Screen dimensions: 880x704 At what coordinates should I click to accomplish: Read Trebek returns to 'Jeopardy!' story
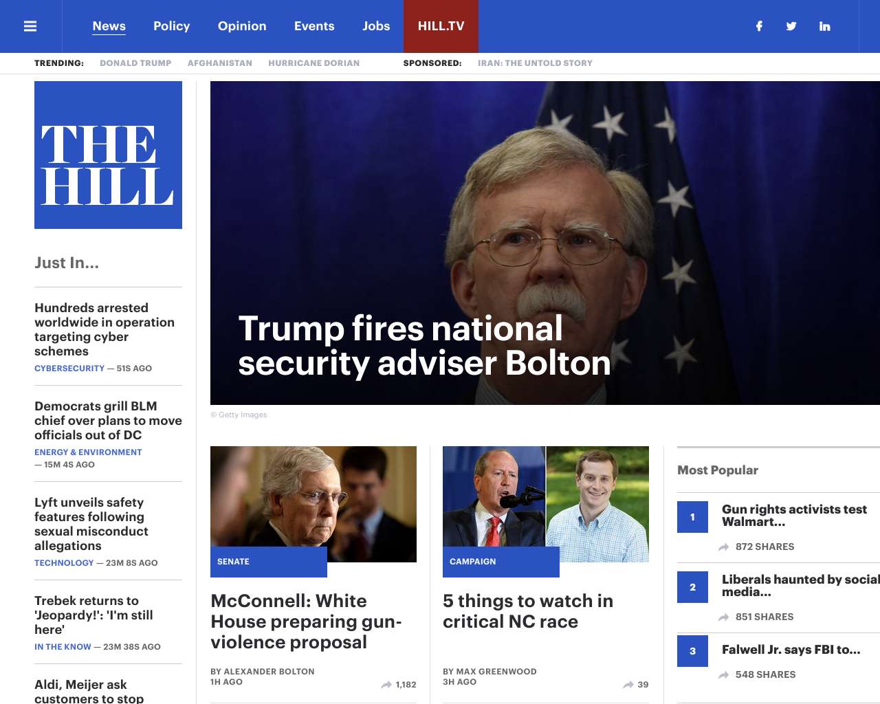pos(93,615)
